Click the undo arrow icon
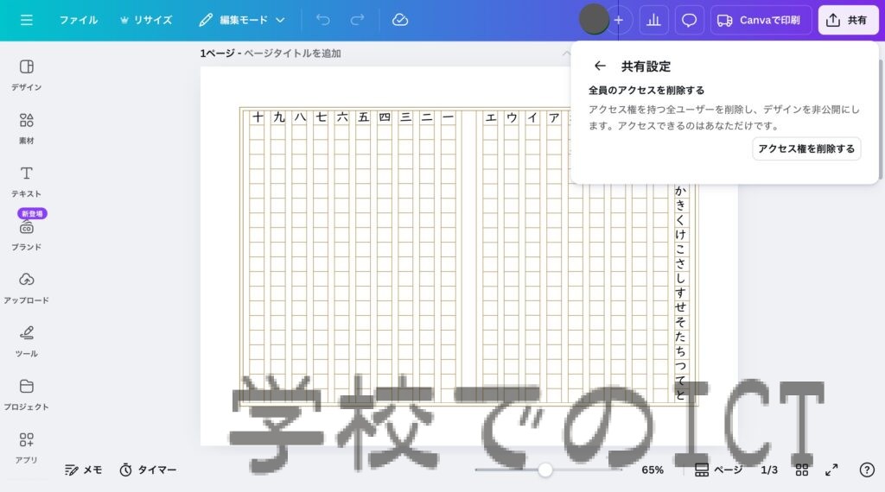Image resolution: width=885 pixels, height=492 pixels. [322, 20]
